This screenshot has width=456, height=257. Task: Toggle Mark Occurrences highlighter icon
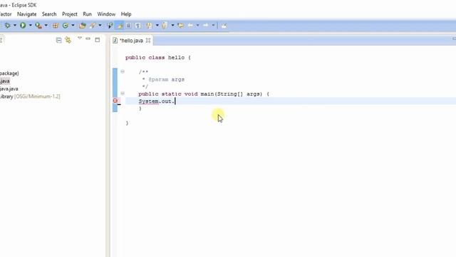[x=120, y=26]
